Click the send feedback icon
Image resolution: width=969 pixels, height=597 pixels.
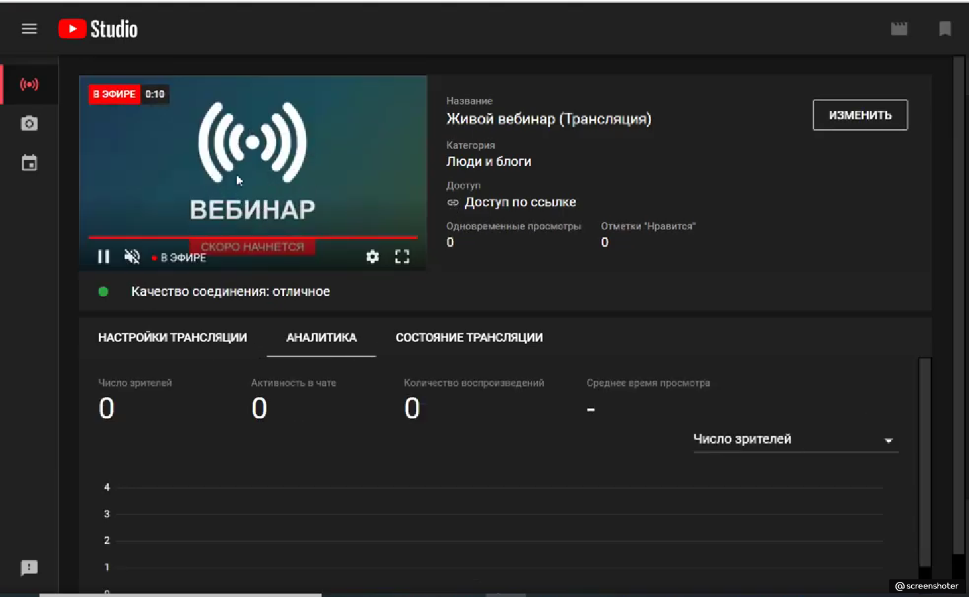pyautogui.click(x=29, y=567)
